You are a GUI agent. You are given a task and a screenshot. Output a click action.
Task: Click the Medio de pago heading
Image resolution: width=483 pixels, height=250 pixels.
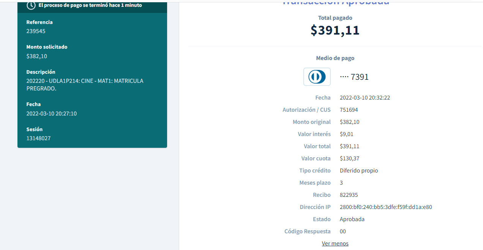[x=335, y=58]
